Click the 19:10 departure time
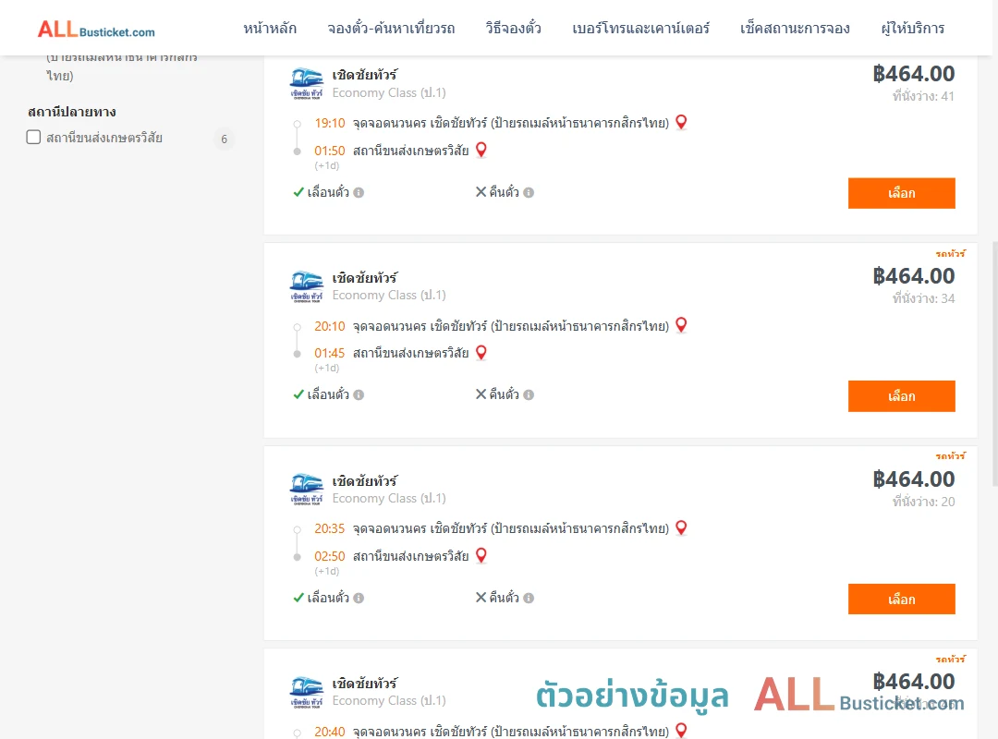This screenshot has height=739, width=998. 329,123
